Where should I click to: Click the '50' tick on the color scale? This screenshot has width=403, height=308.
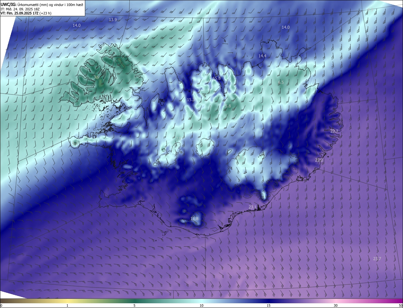point(400,305)
